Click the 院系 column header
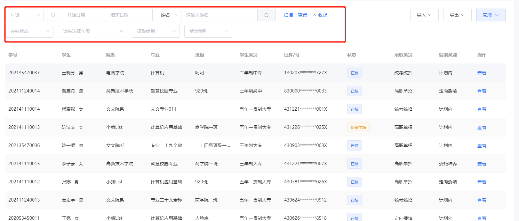 111,55
